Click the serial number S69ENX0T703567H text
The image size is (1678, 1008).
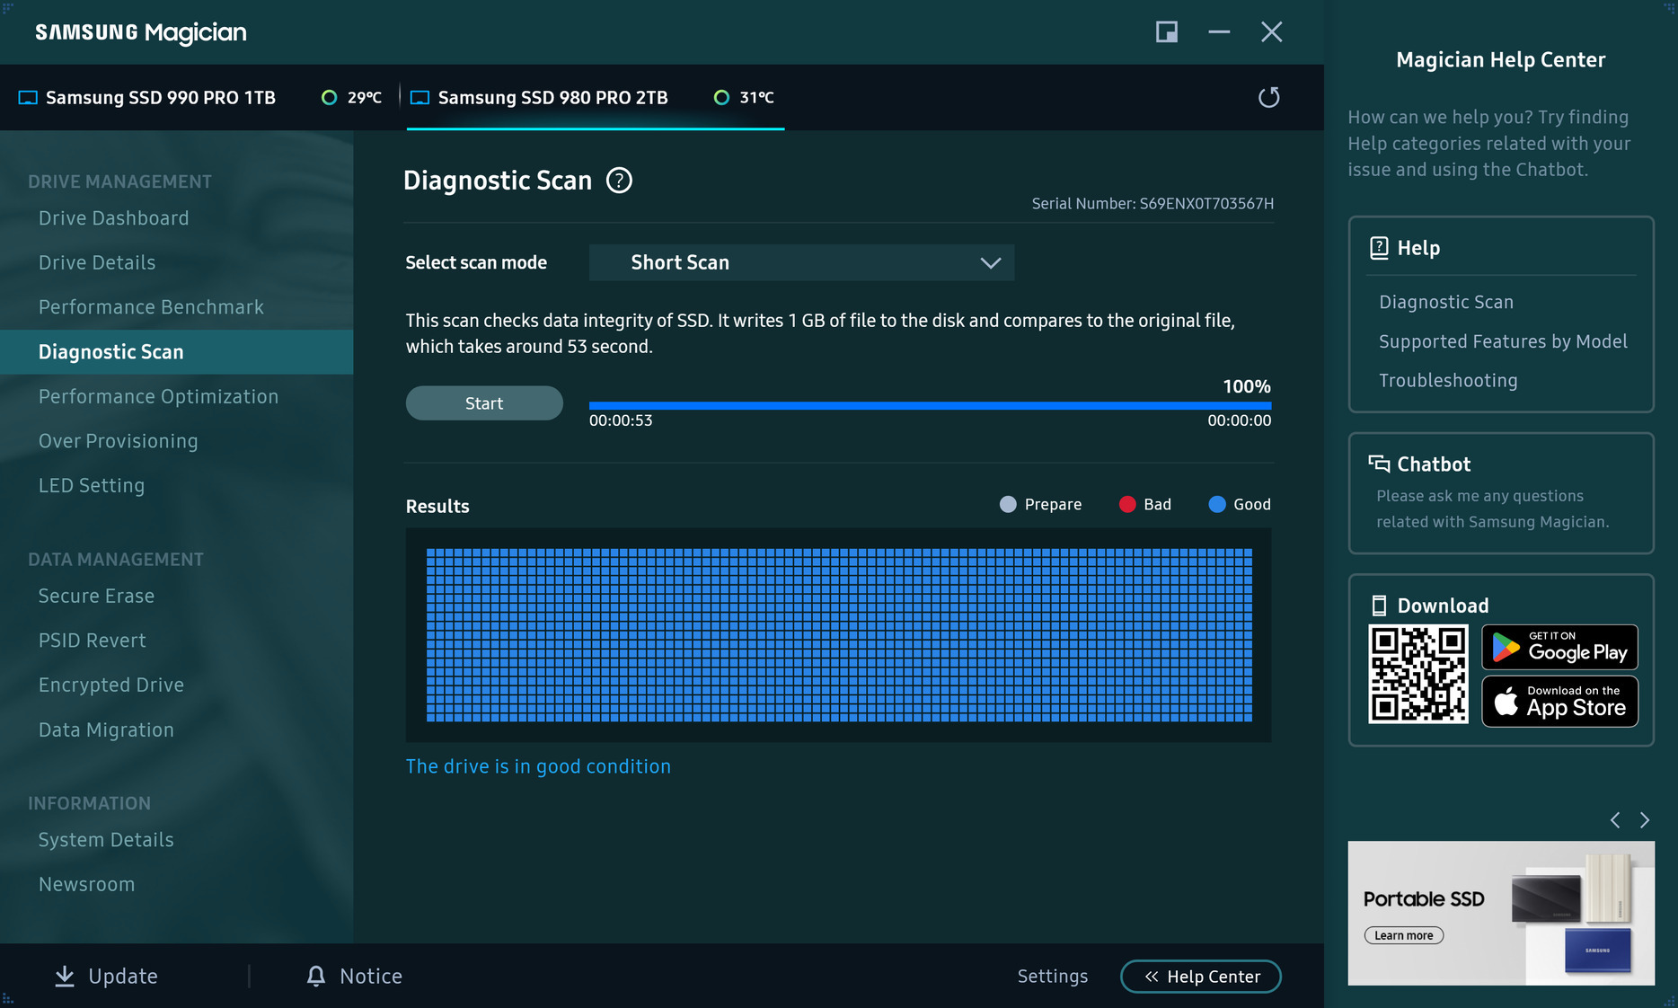pyautogui.click(x=1206, y=204)
